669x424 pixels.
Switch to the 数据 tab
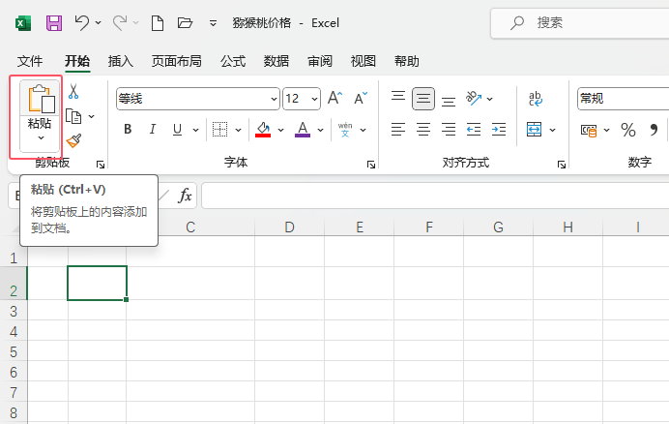276,61
